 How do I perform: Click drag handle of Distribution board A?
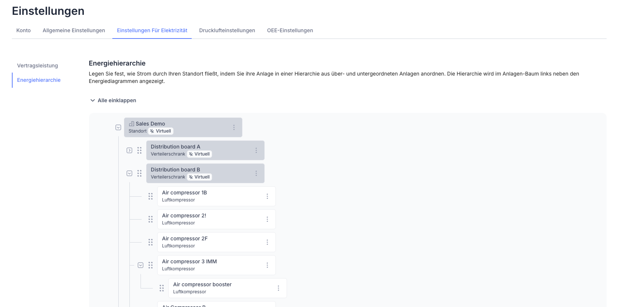tap(139, 150)
